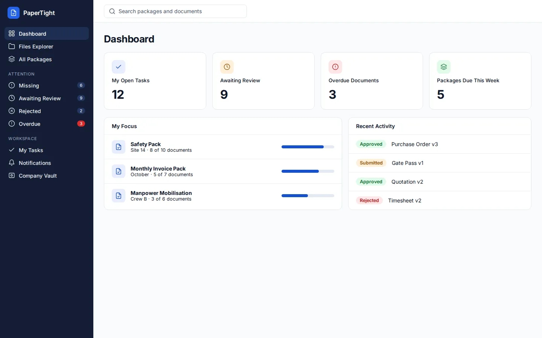Screen dimensions: 542x338
Task: Click the Rejected count badge showing 2
Action: tap(81, 111)
